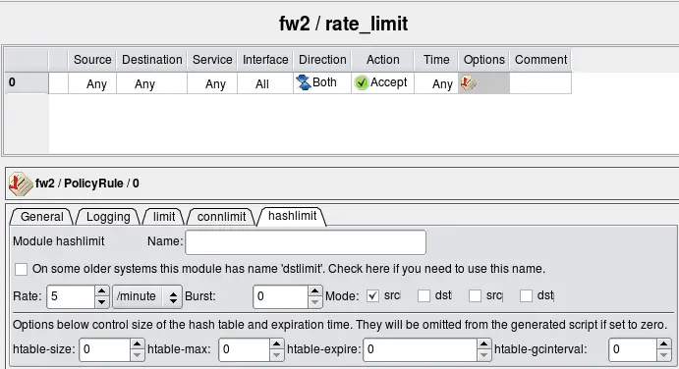Viewport: 679px width, 369px height.
Task: Click the hashlimit Name input field
Action: pos(306,242)
